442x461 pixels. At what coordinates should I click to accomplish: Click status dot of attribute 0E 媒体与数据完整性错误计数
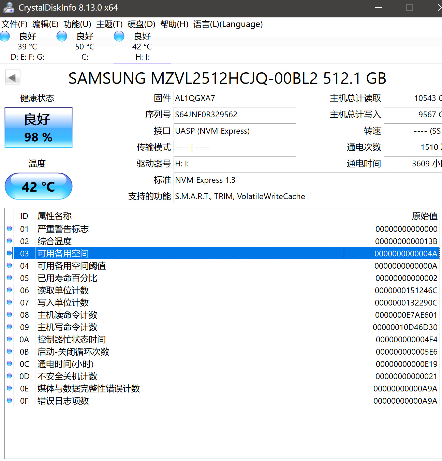point(9,388)
